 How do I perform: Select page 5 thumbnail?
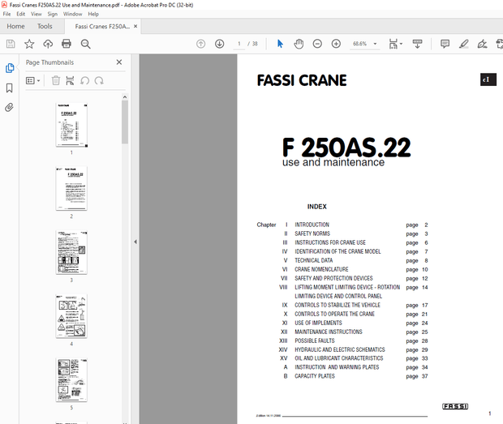[71, 379]
